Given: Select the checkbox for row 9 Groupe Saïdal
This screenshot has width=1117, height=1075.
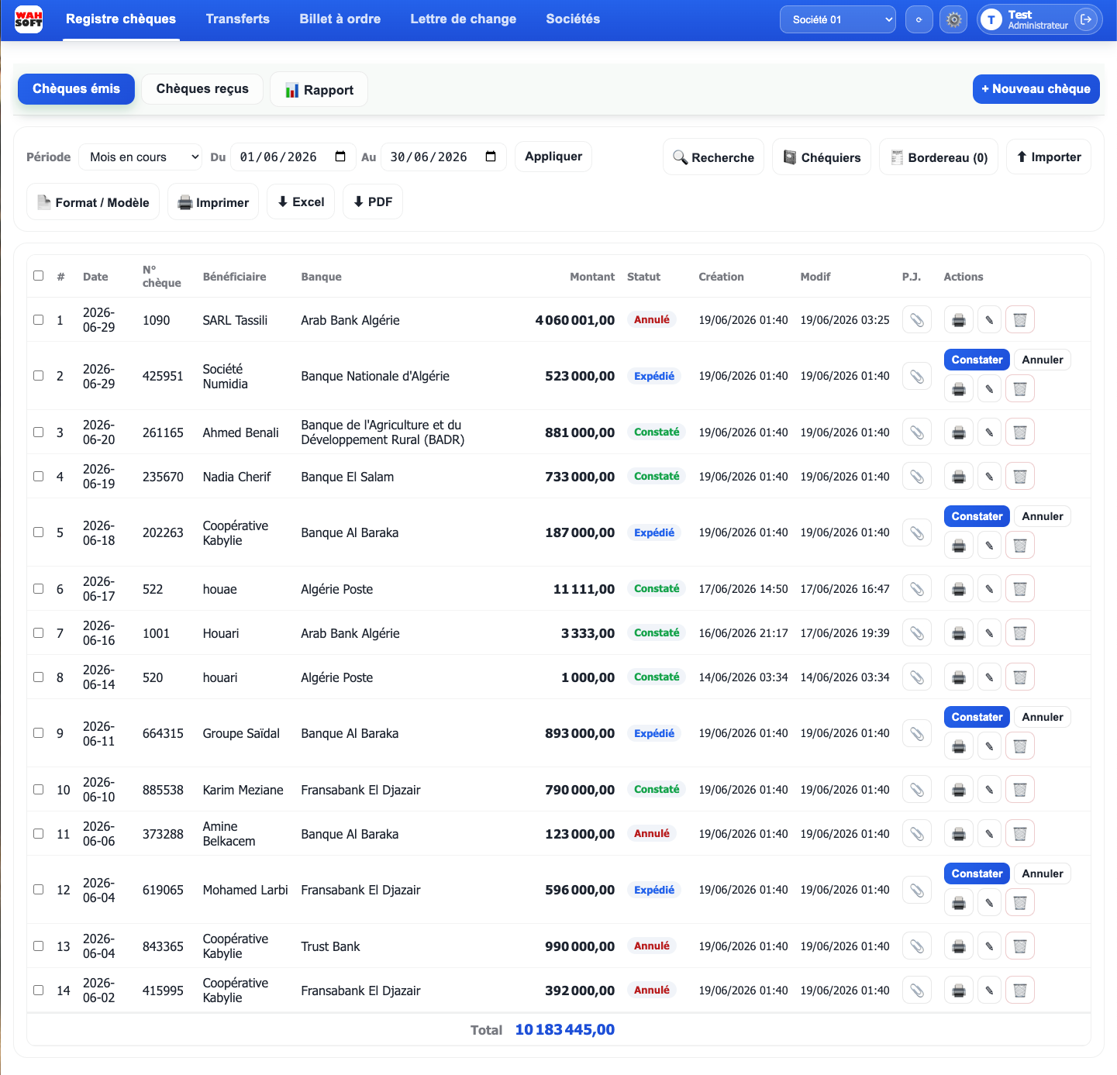Looking at the screenshot, I should (x=39, y=732).
